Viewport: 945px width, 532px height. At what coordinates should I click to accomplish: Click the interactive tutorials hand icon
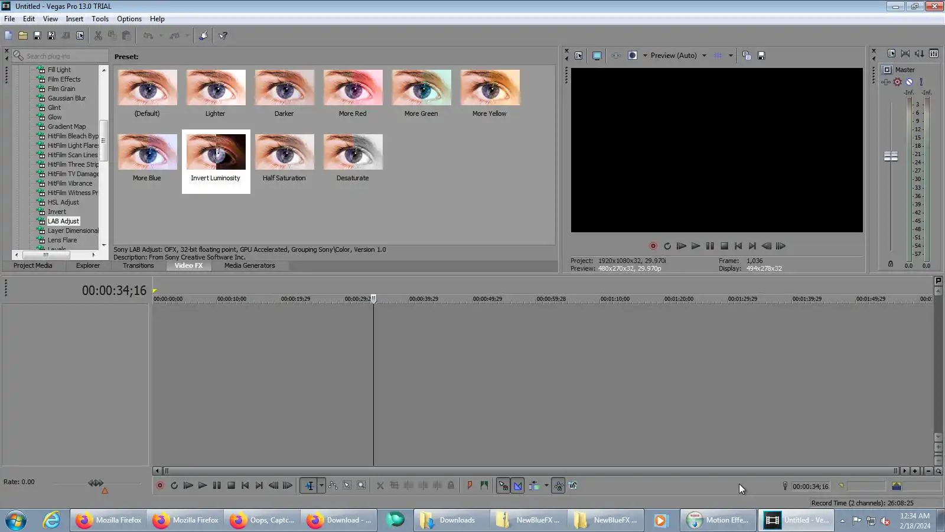click(203, 35)
